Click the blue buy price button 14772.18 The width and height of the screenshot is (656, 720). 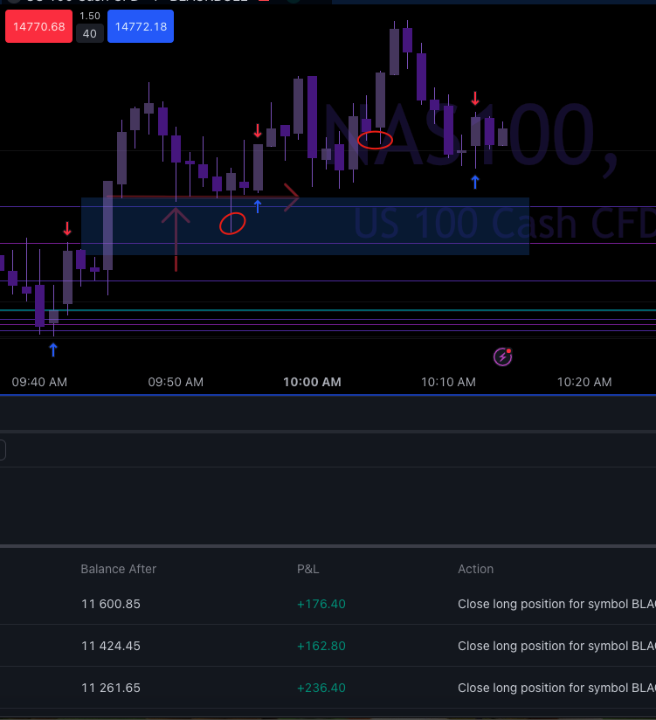click(141, 26)
